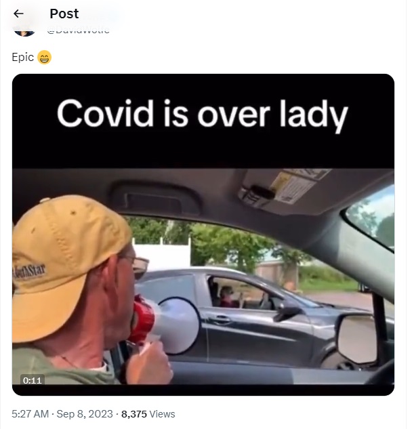
Task: Click the green trees behind the car
Action: click(224, 243)
